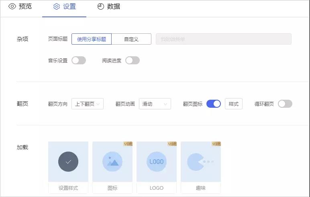Click the gear icon beside 设置

(57, 6)
